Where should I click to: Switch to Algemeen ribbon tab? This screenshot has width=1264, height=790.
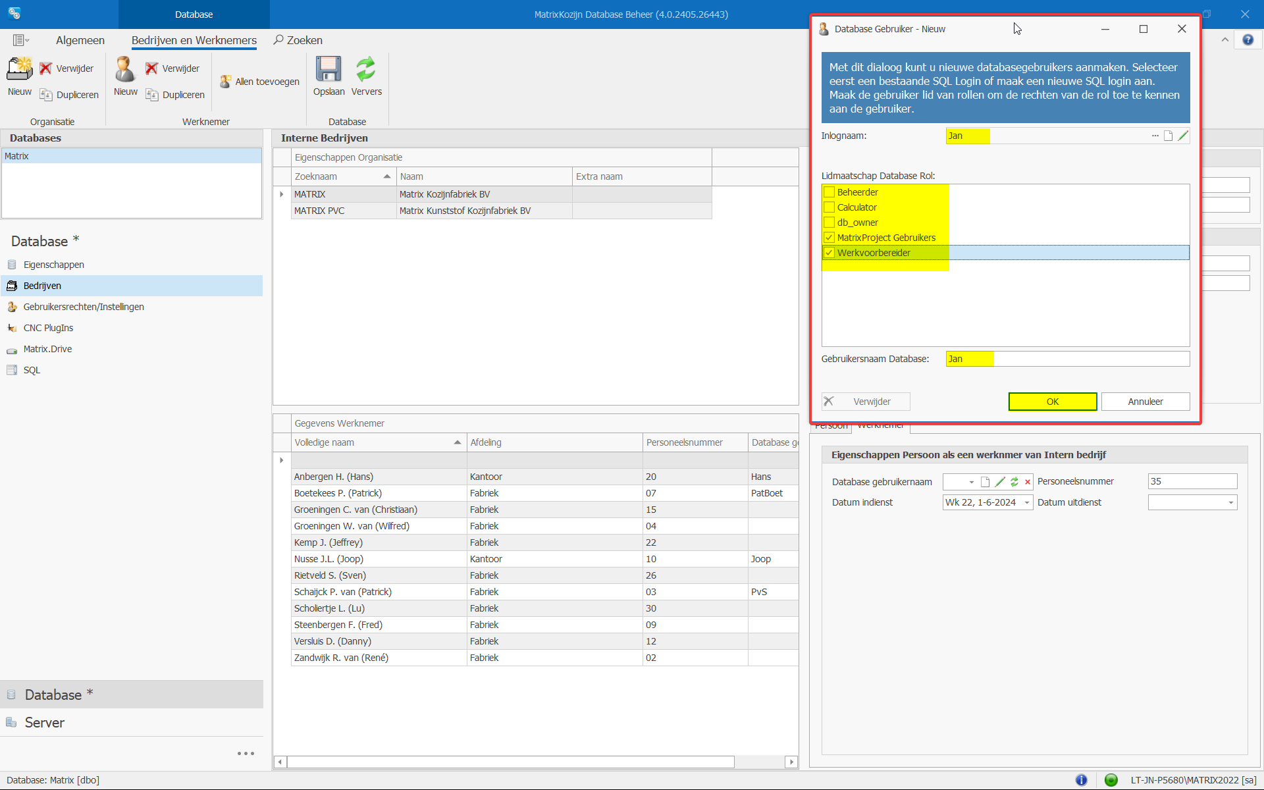point(80,40)
